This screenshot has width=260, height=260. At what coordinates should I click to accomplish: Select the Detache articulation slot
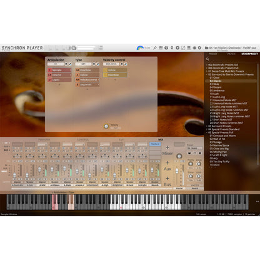59,75
